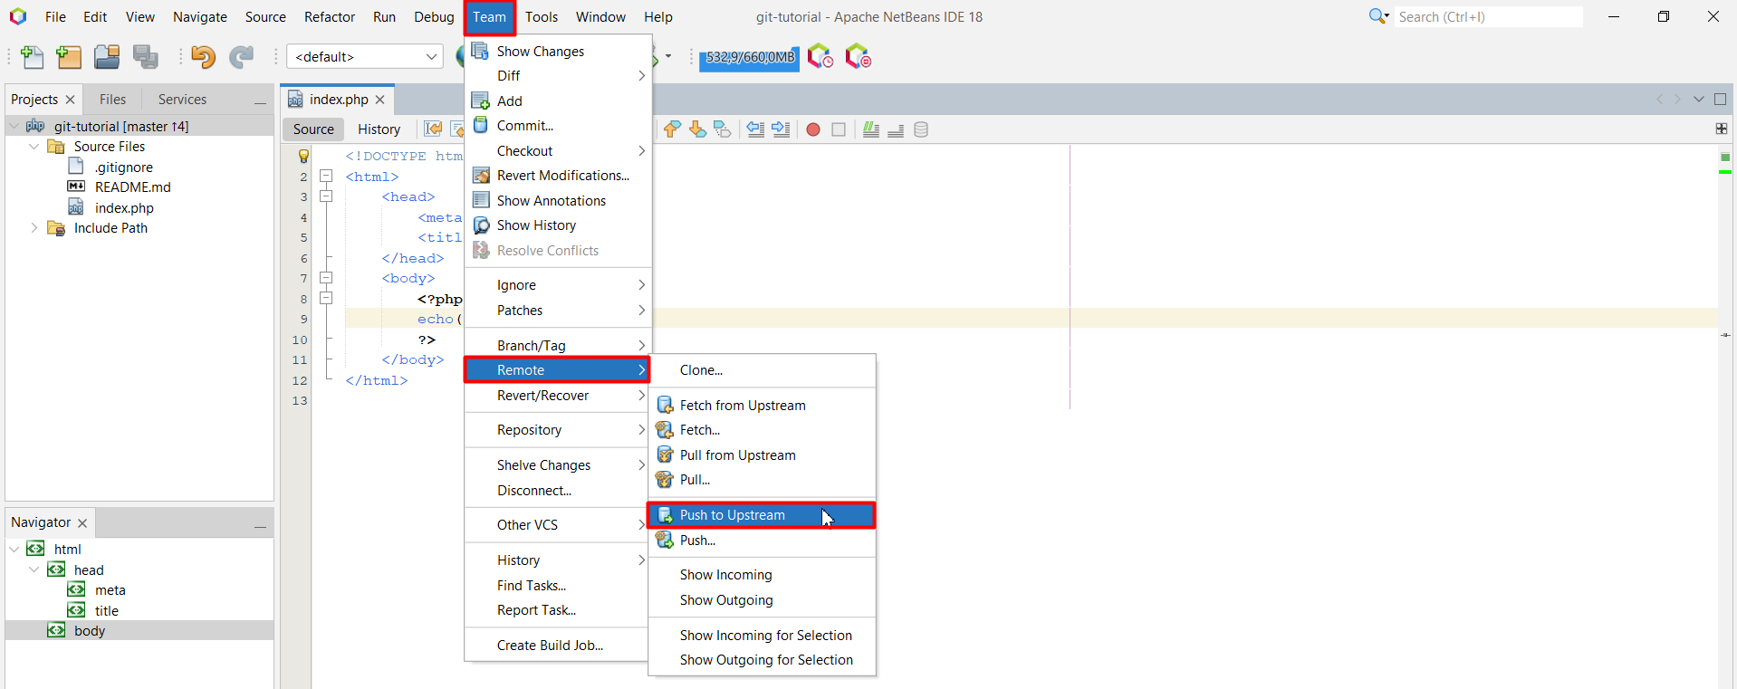Select Push to Upstream in Remote submenu
This screenshot has height=689, width=1737.
(733, 515)
